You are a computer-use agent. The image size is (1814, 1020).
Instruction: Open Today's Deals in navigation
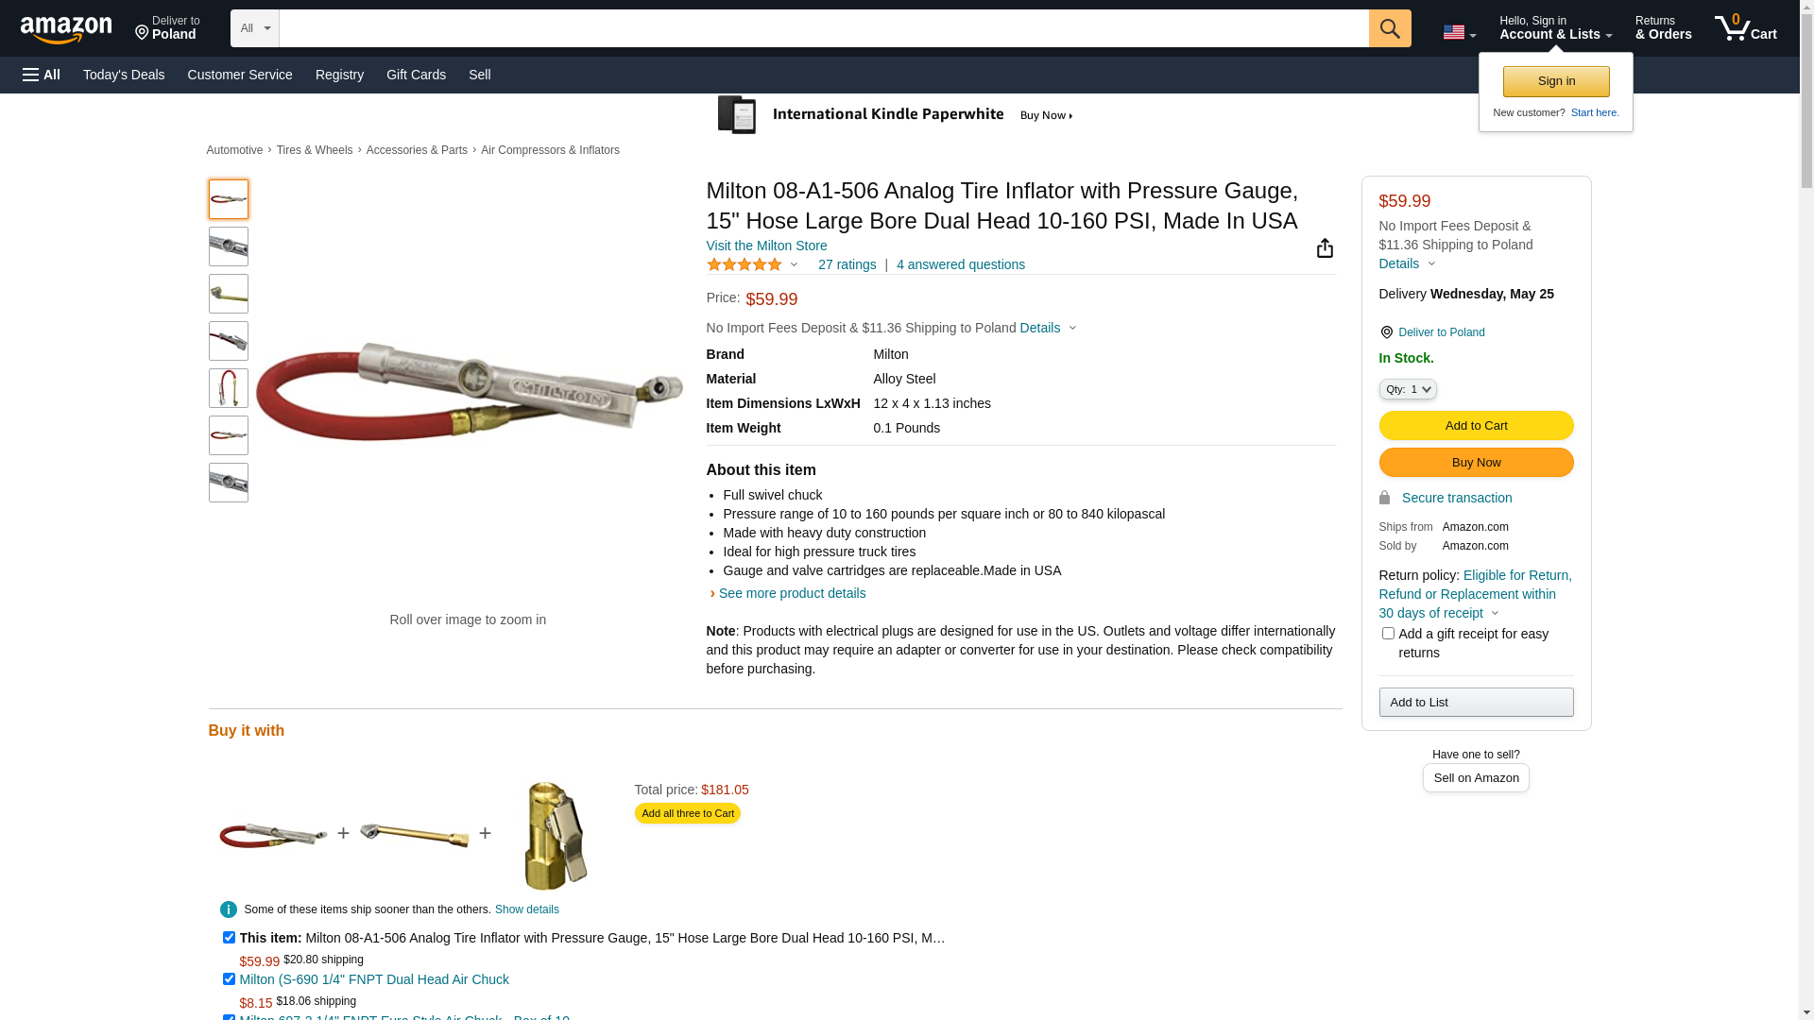(x=124, y=75)
